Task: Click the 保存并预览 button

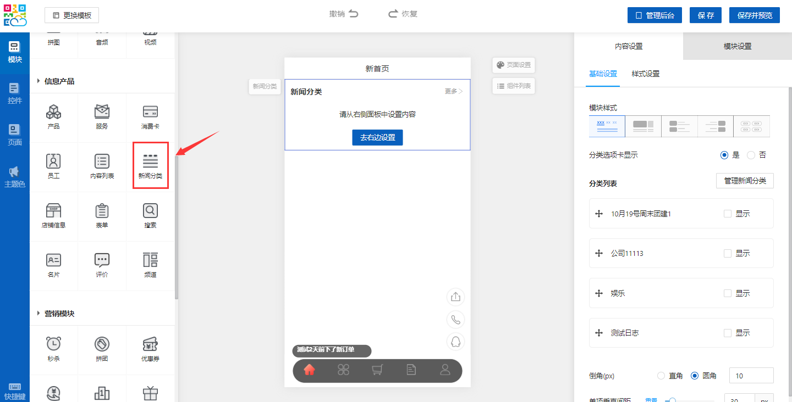Action: (x=754, y=15)
